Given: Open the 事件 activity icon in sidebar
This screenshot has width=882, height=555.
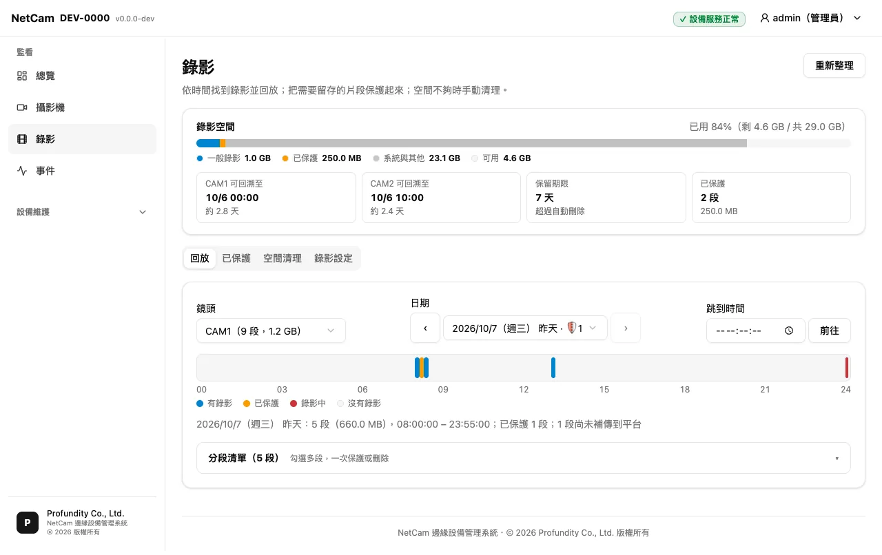Looking at the screenshot, I should coord(22,171).
